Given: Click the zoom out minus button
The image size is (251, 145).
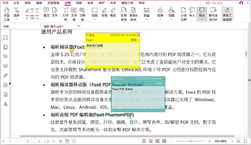Looking at the screenshot, I should [171, 141].
